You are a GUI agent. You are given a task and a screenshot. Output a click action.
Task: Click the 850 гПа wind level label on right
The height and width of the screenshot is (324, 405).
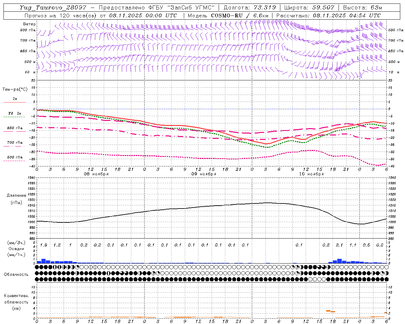point(396,51)
